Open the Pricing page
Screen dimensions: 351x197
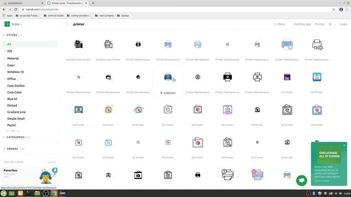point(319,24)
